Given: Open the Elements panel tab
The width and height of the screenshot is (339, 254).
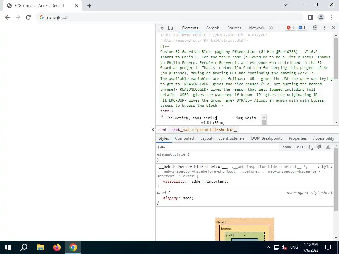Looking at the screenshot, I should click(190, 28).
